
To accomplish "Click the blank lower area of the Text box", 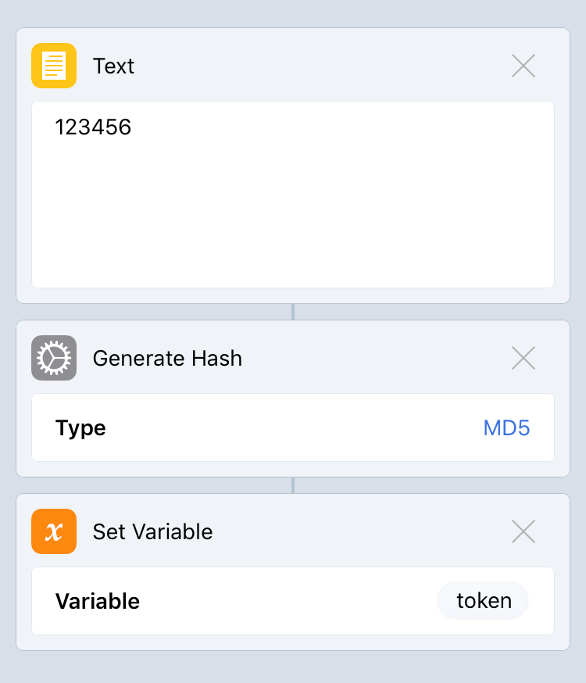I will 293,227.
